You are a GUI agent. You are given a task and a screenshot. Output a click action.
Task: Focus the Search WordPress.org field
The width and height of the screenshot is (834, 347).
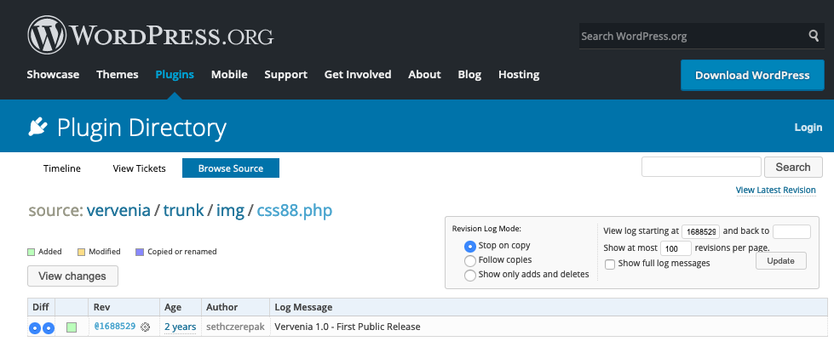pos(693,36)
